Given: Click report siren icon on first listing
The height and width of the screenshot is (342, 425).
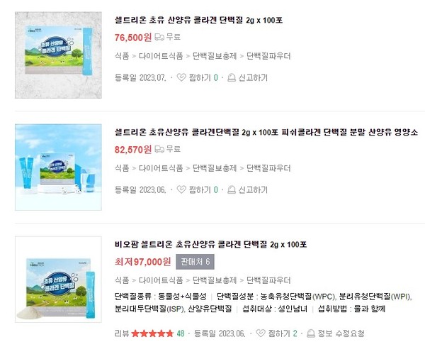Looking at the screenshot, I should point(231,77).
